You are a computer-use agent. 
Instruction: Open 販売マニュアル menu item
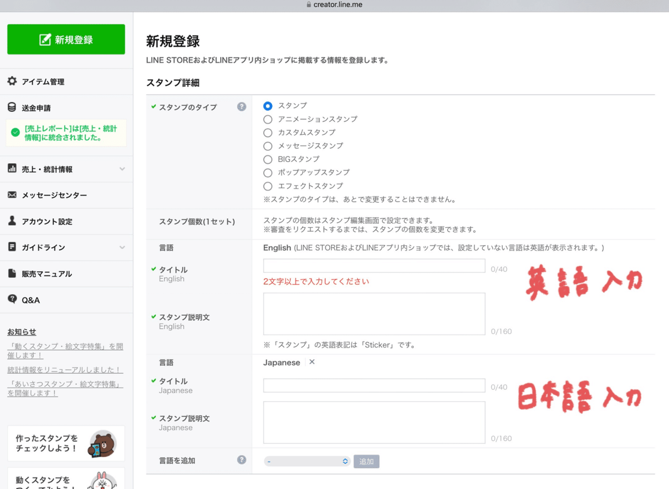click(47, 274)
